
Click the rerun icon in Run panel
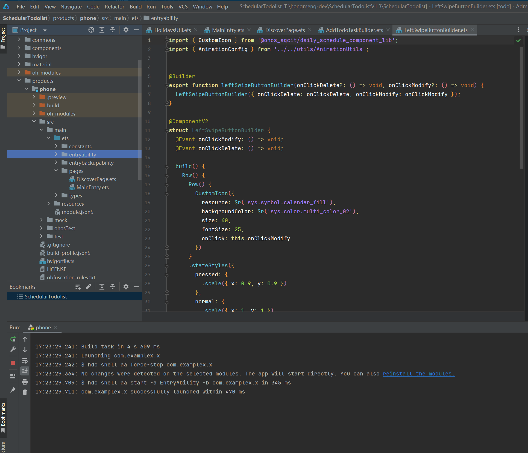[x=13, y=339]
